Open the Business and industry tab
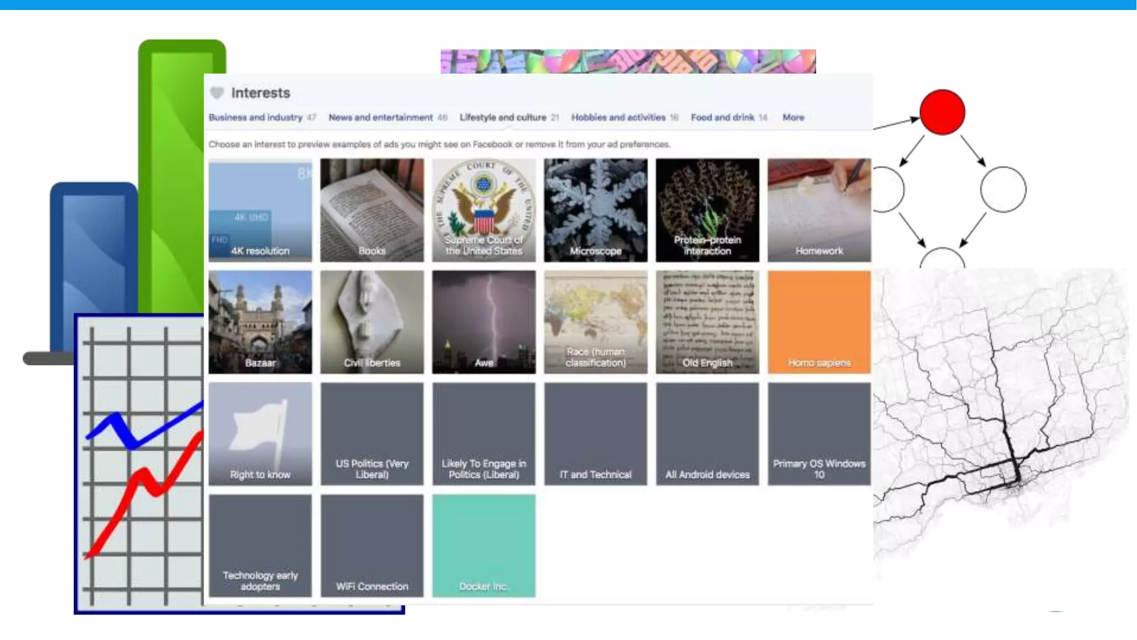The height and width of the screenshot is (640, 1137). coord(255,117)
